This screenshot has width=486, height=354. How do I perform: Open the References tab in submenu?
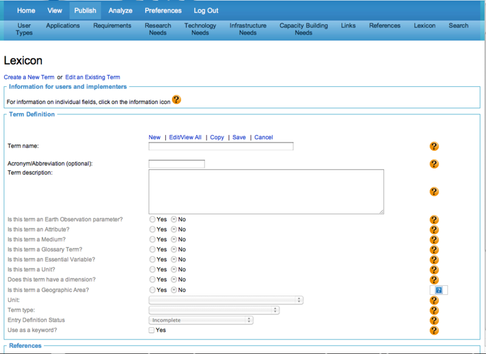point(385,26)
